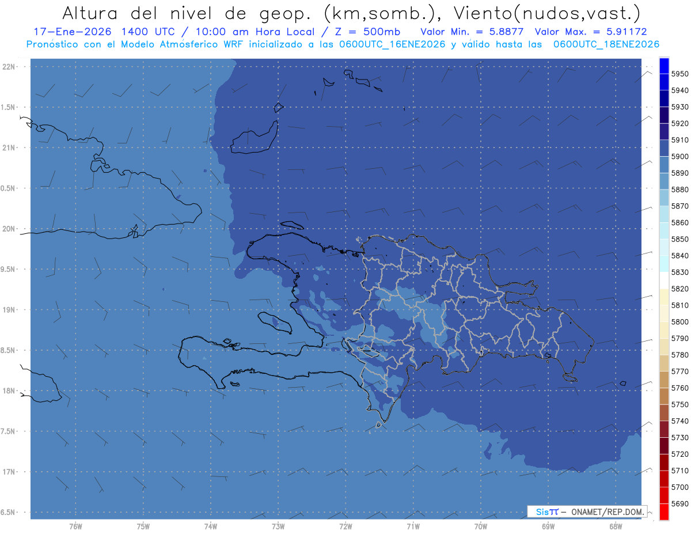Click the '5750' legend value
This screenshot has width=691, height=534.
point(680,404)
